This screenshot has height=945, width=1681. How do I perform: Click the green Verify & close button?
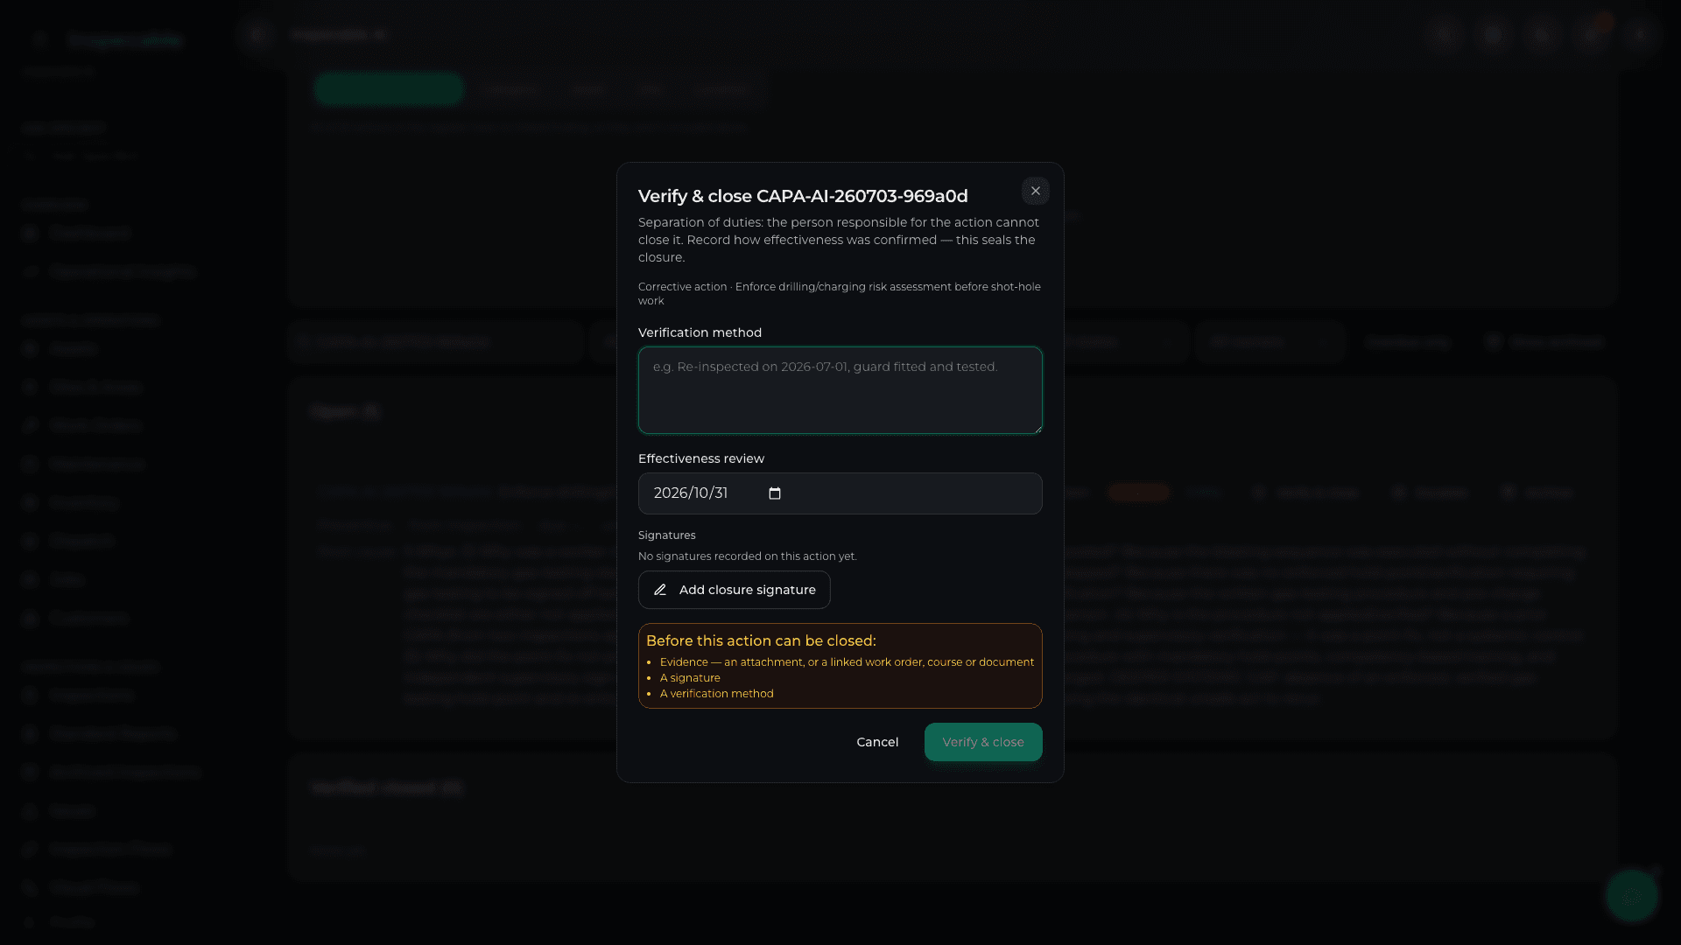click(983, 742)
